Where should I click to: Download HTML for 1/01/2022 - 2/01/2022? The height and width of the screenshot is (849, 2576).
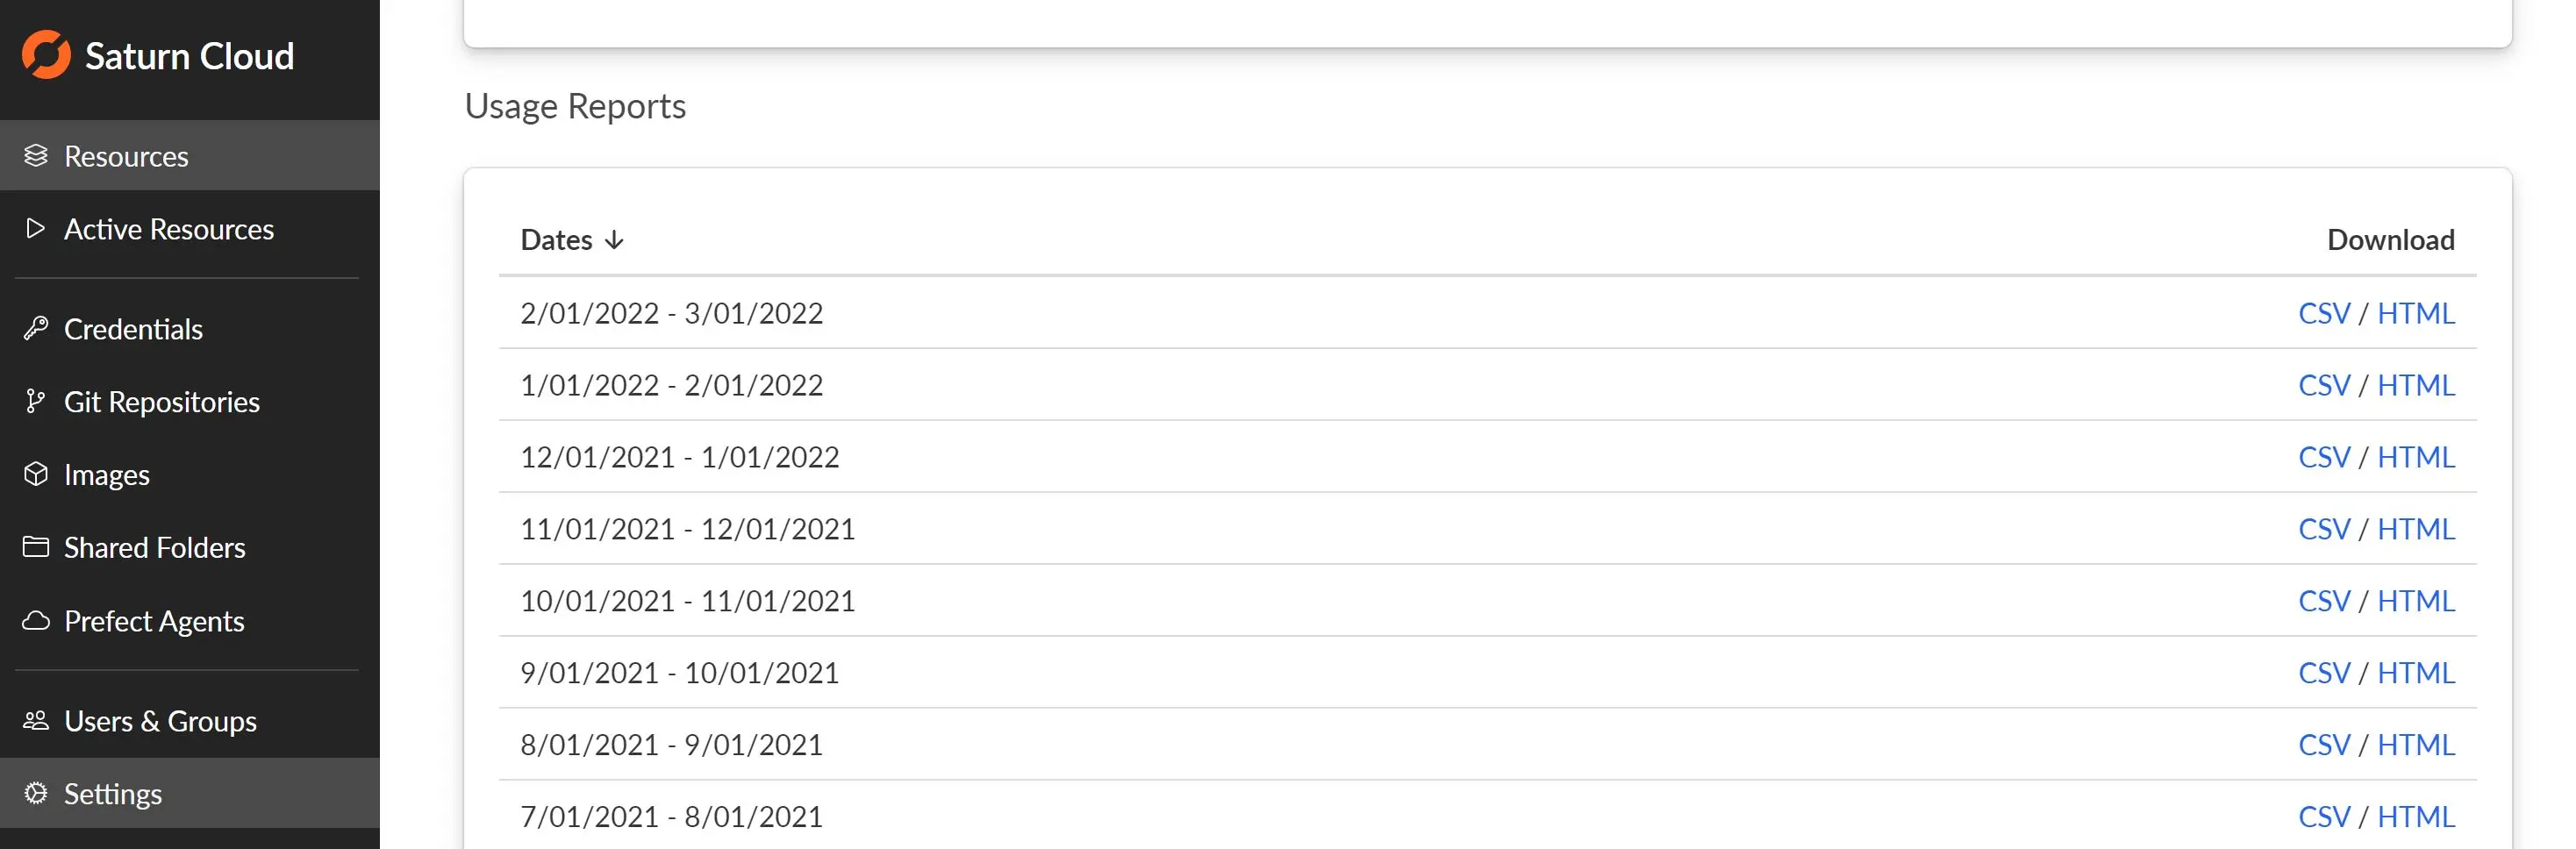click(2417, 384)
